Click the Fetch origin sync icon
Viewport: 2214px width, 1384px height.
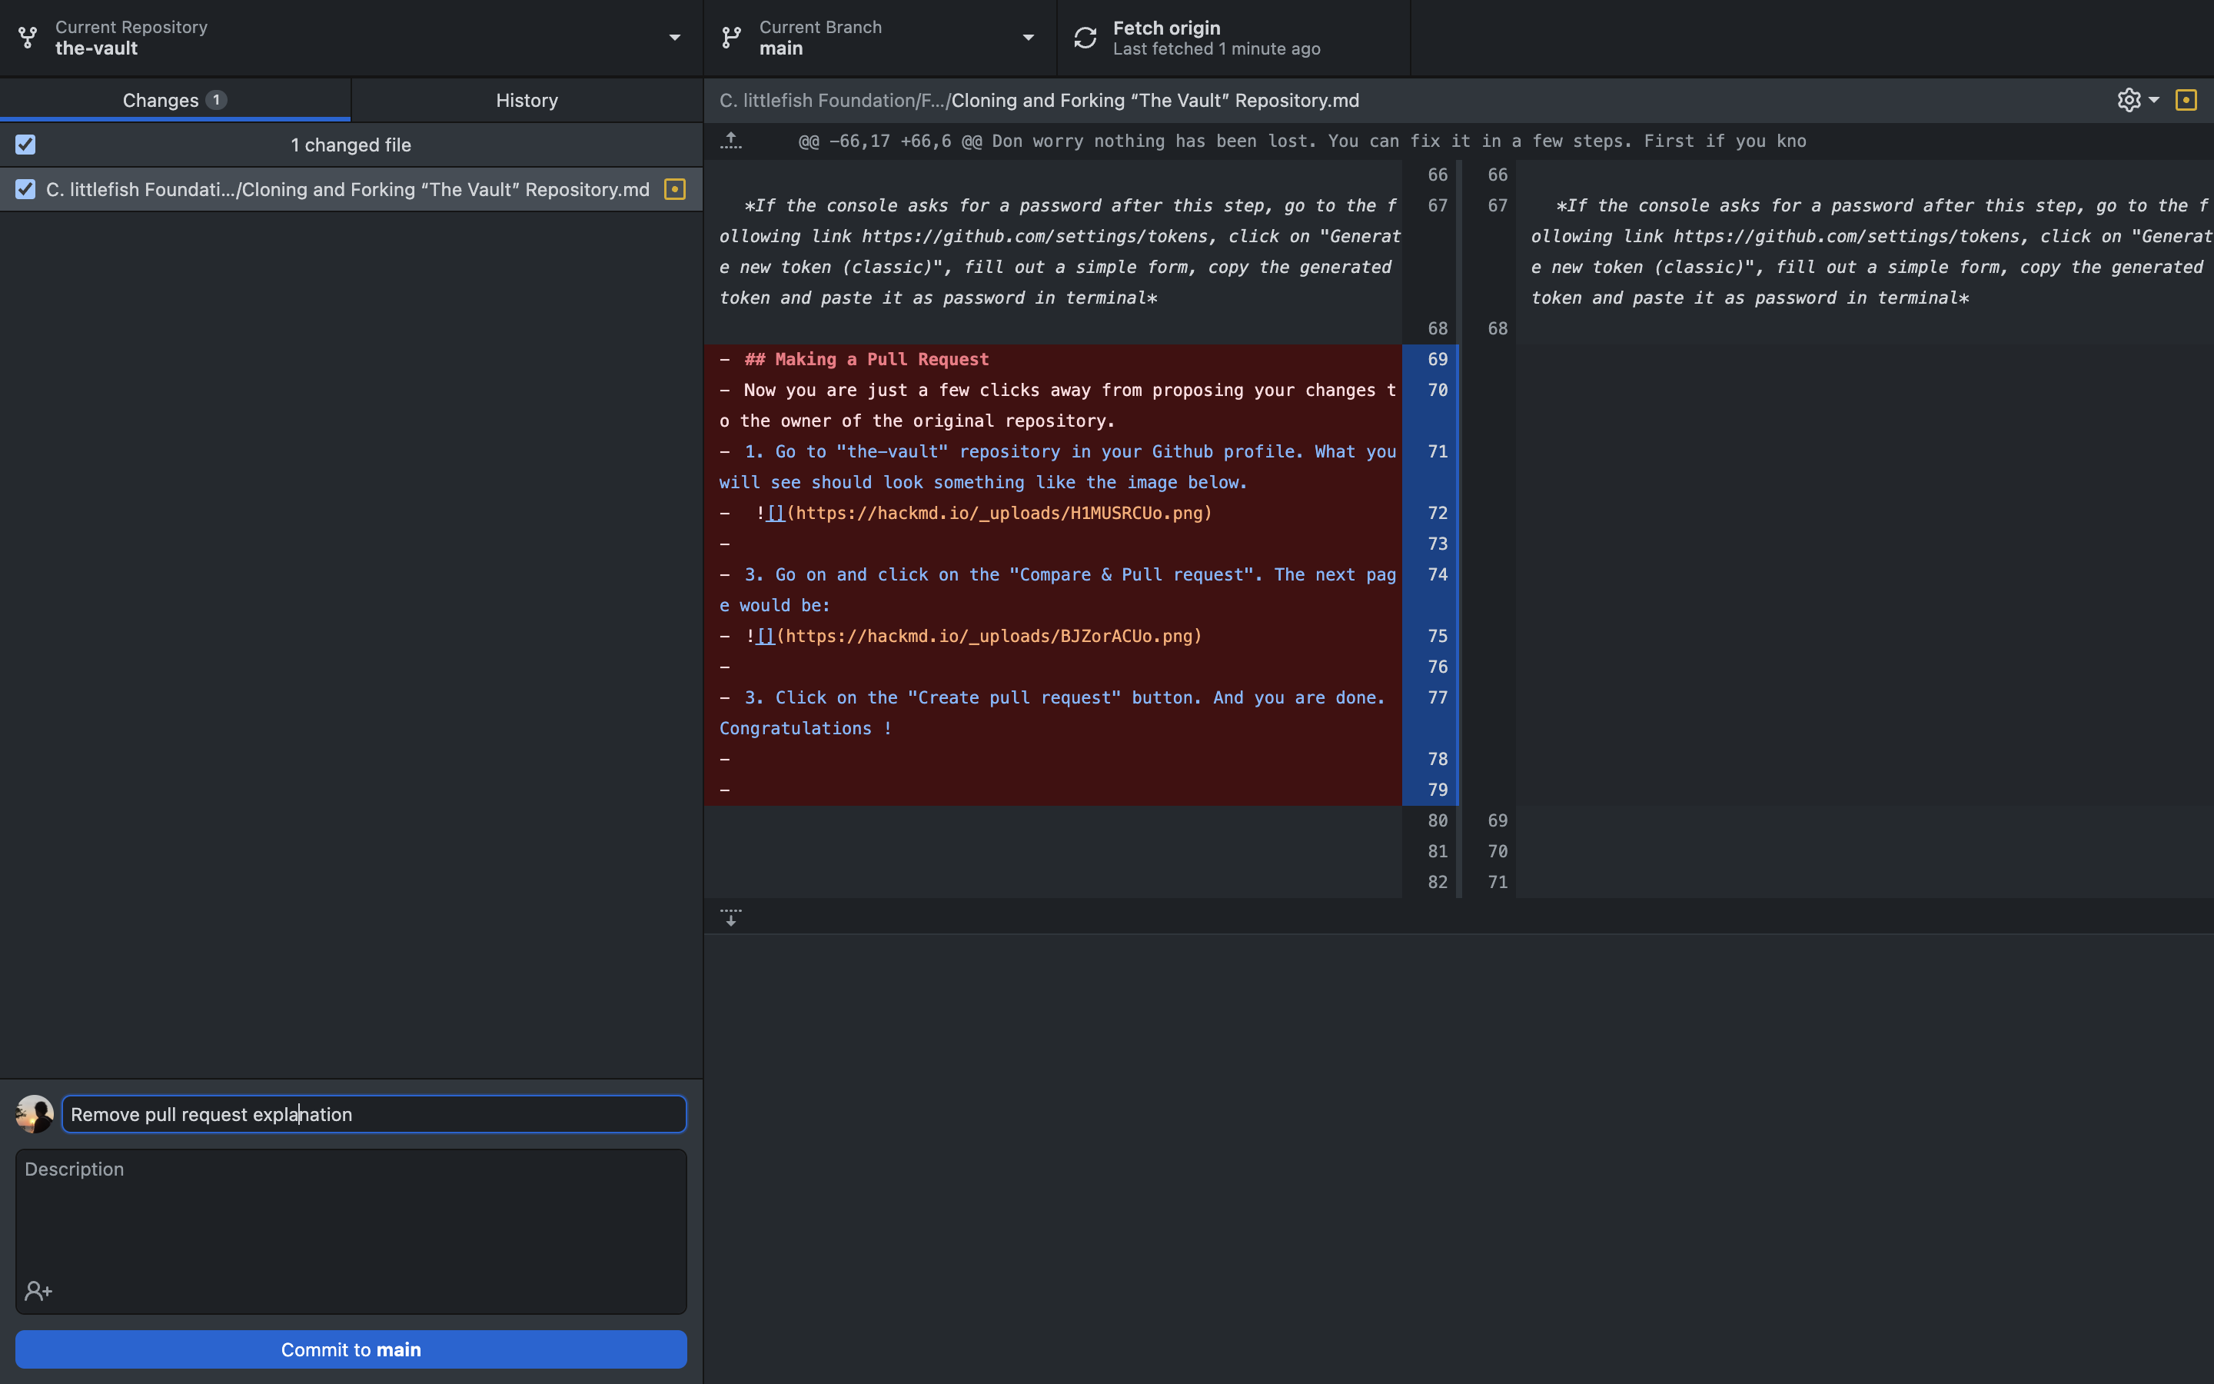(1085, 38)
